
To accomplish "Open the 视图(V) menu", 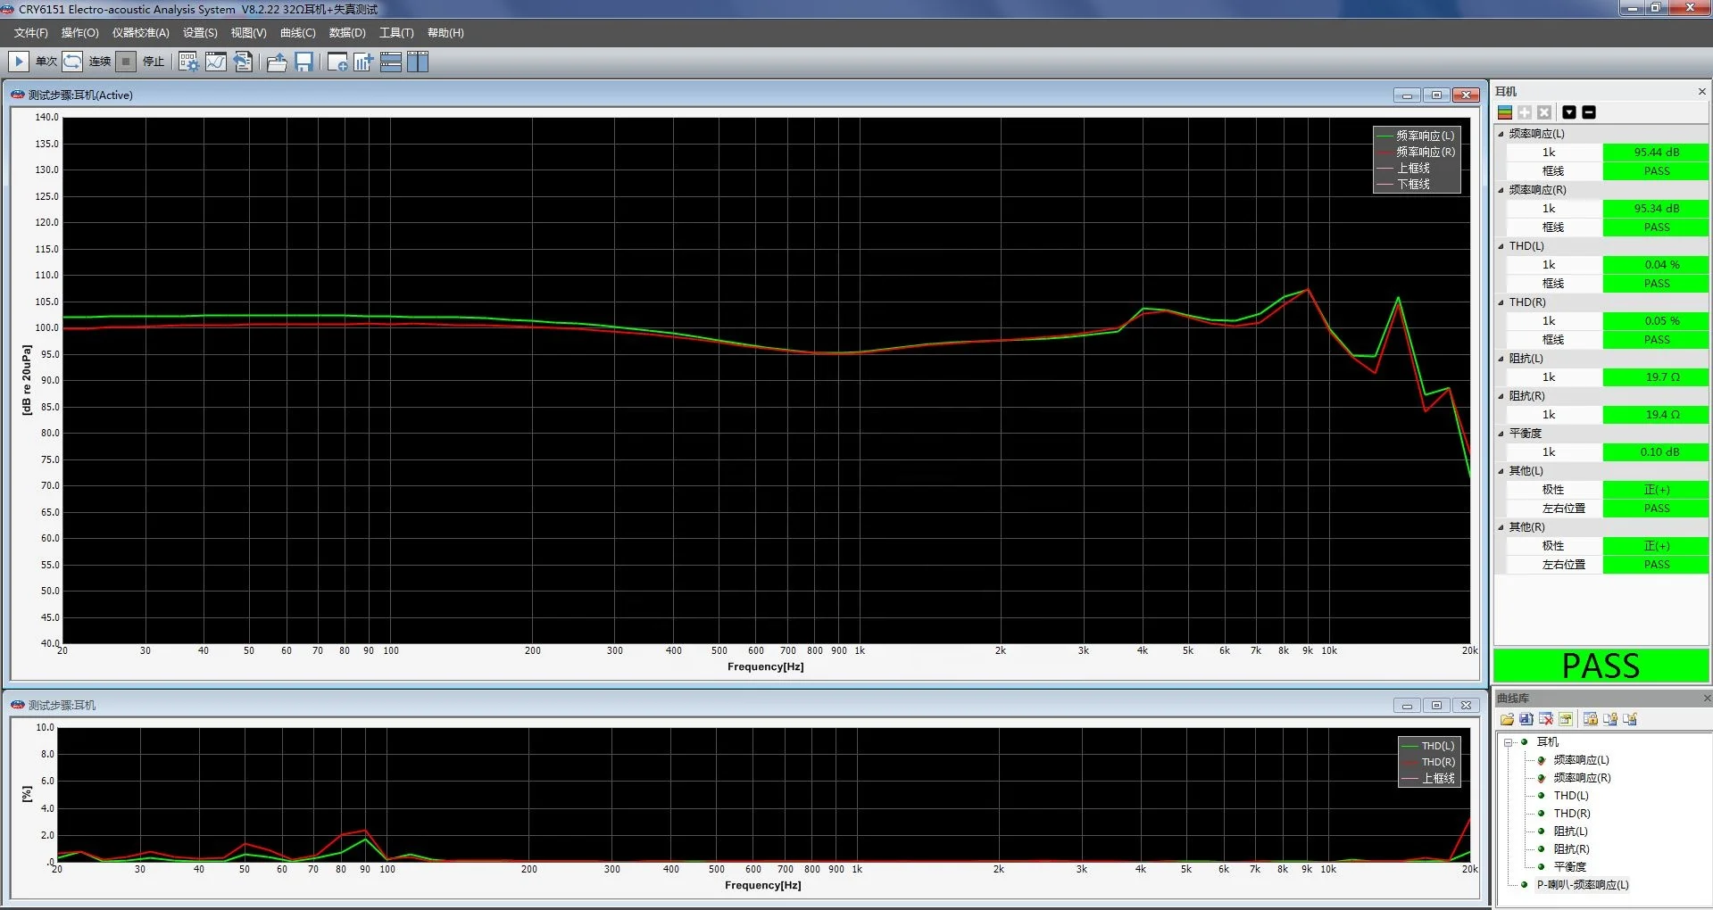I will 248,33.
